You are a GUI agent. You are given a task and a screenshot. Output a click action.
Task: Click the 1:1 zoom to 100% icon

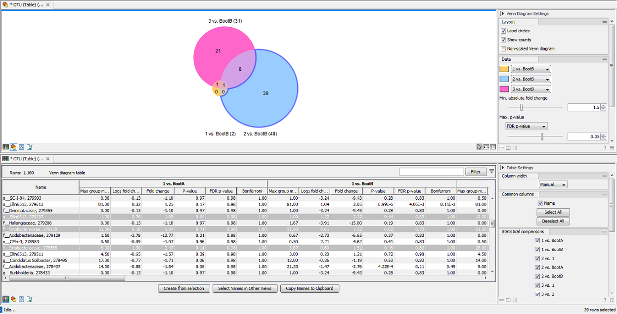(x=493, y=147)
